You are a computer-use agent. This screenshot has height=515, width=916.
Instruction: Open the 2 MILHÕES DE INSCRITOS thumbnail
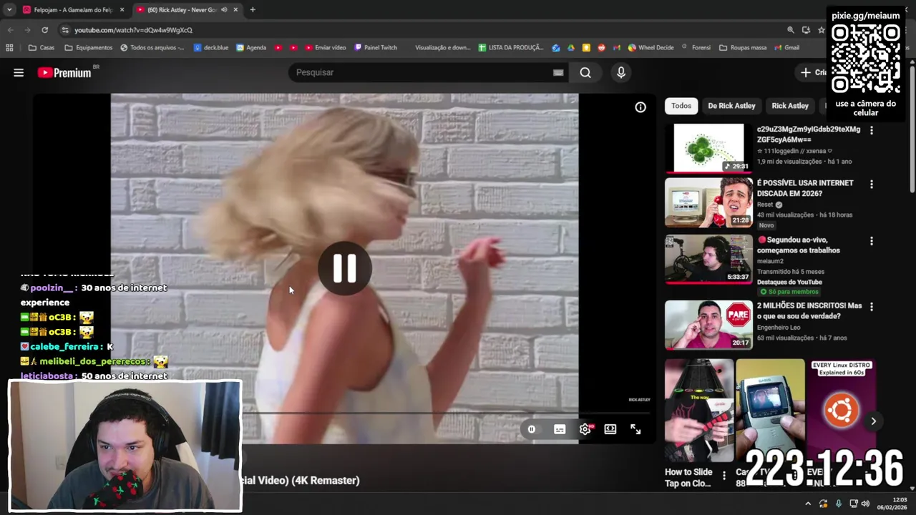708,324
